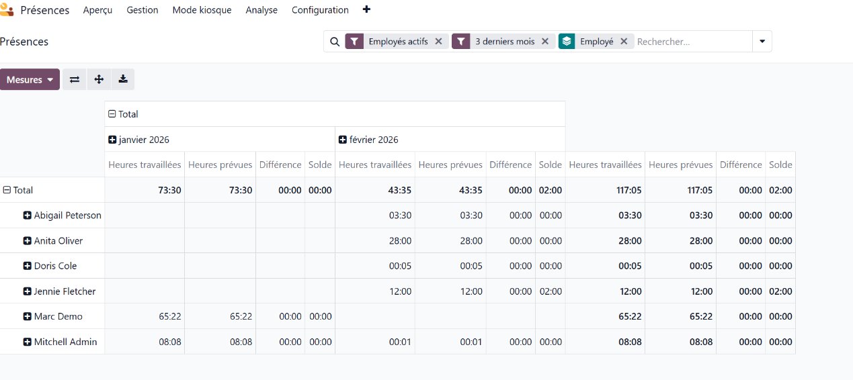Sort by janvier Heures travaillées column header
The image size is (853, 380).
[x=145, y=164]
